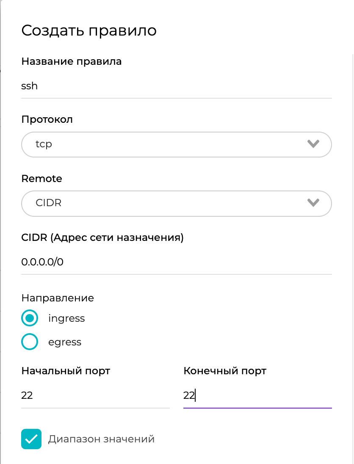Click the Создать правило heading
This screenshot has height=464, width=354.
click(x=89, y=30)
